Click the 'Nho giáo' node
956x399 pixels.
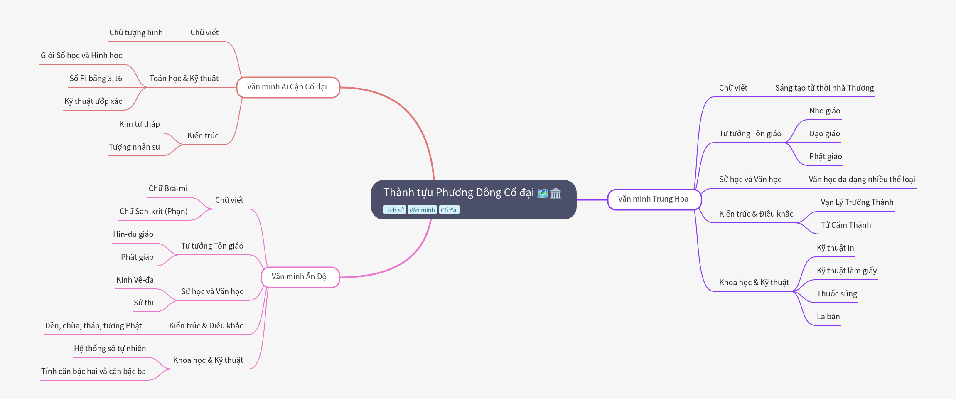pyautogui.click(x=824, y=111)
